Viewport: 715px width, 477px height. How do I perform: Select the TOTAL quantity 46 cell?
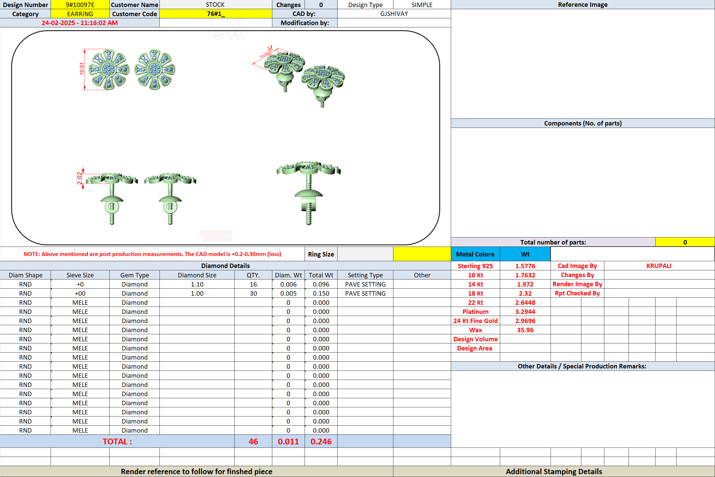point(253,442)
